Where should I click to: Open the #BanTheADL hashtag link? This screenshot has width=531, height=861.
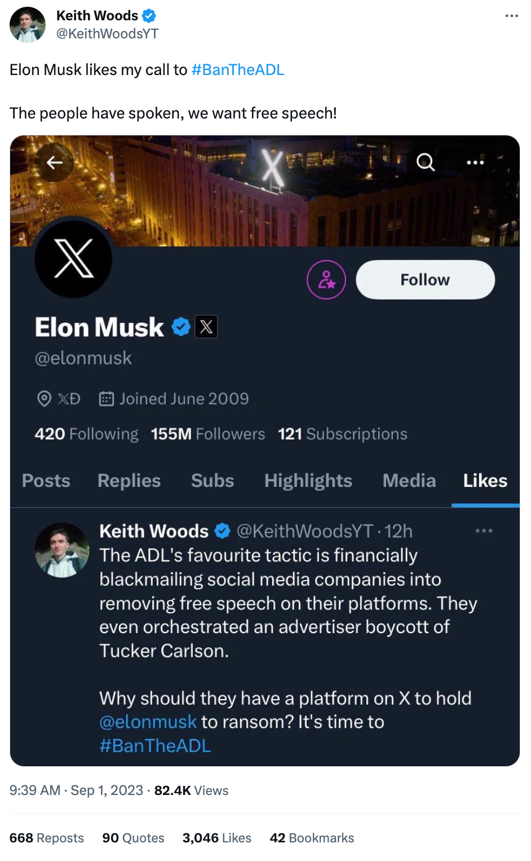(x=237, y=70)
